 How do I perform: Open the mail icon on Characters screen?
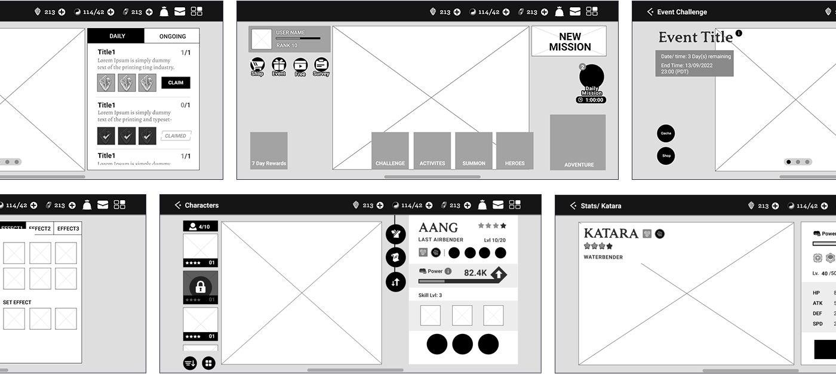click(497, 205)
